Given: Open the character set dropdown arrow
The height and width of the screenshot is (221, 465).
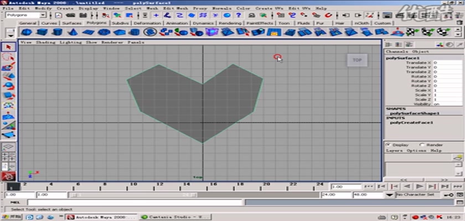Looking at the screenshot, I should click(390, 195).
